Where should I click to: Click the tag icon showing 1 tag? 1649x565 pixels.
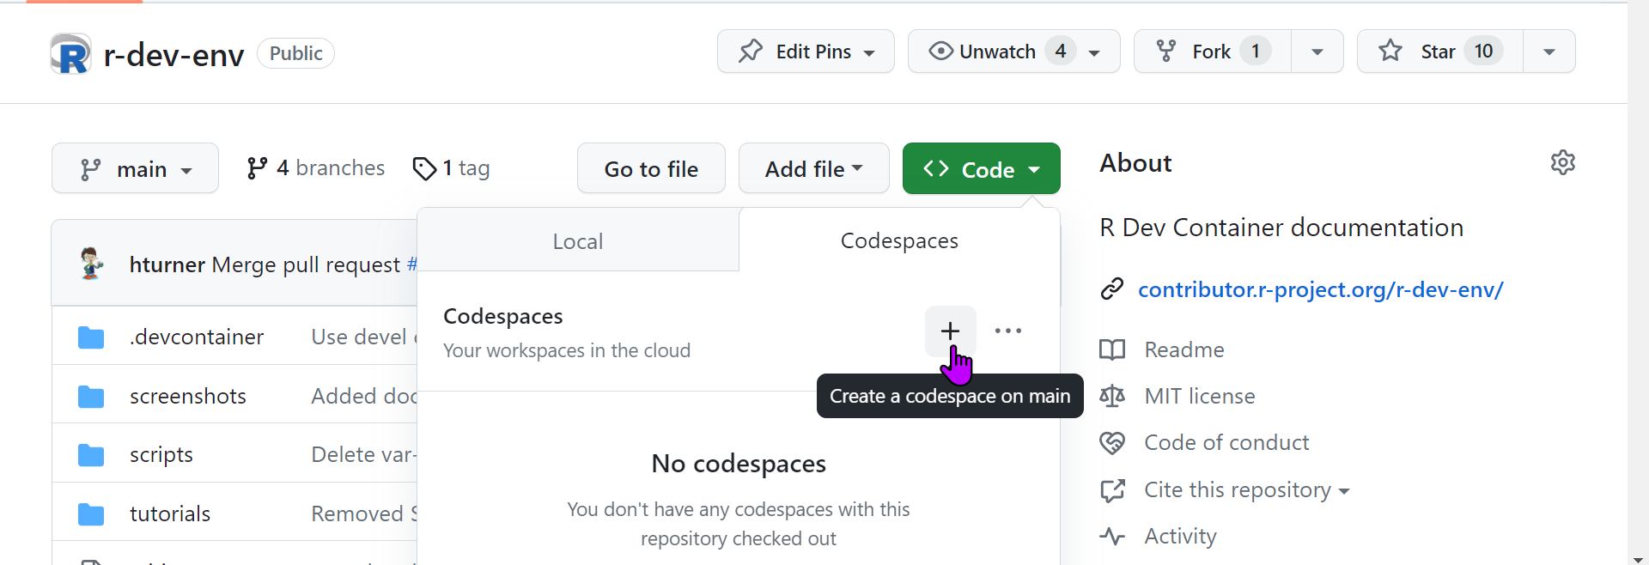point(424,168)
